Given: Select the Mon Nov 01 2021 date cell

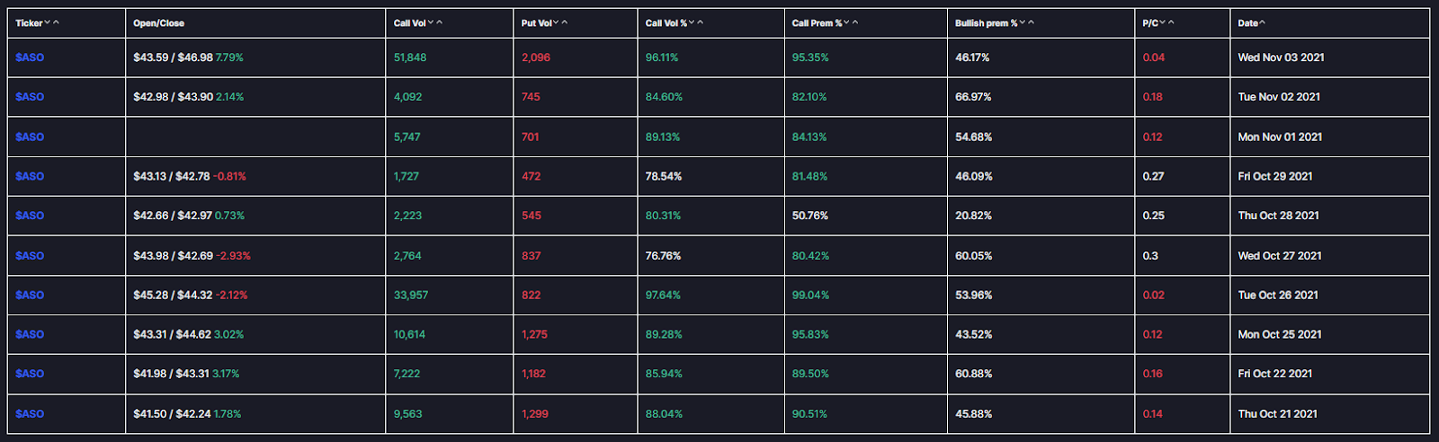Looking at the screenshot, I should point(1280,137).
